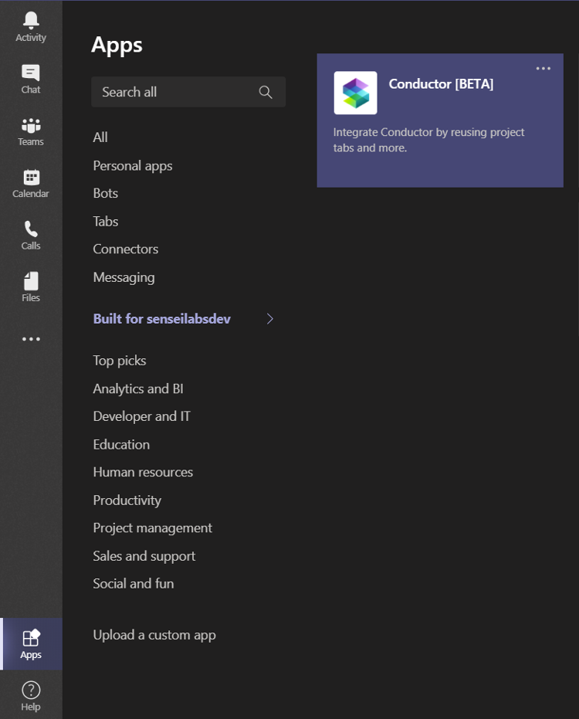Image resolution: width=579 pixels, height=719 pixels.
Task: Open the Calls section icon
Action: 30,229
